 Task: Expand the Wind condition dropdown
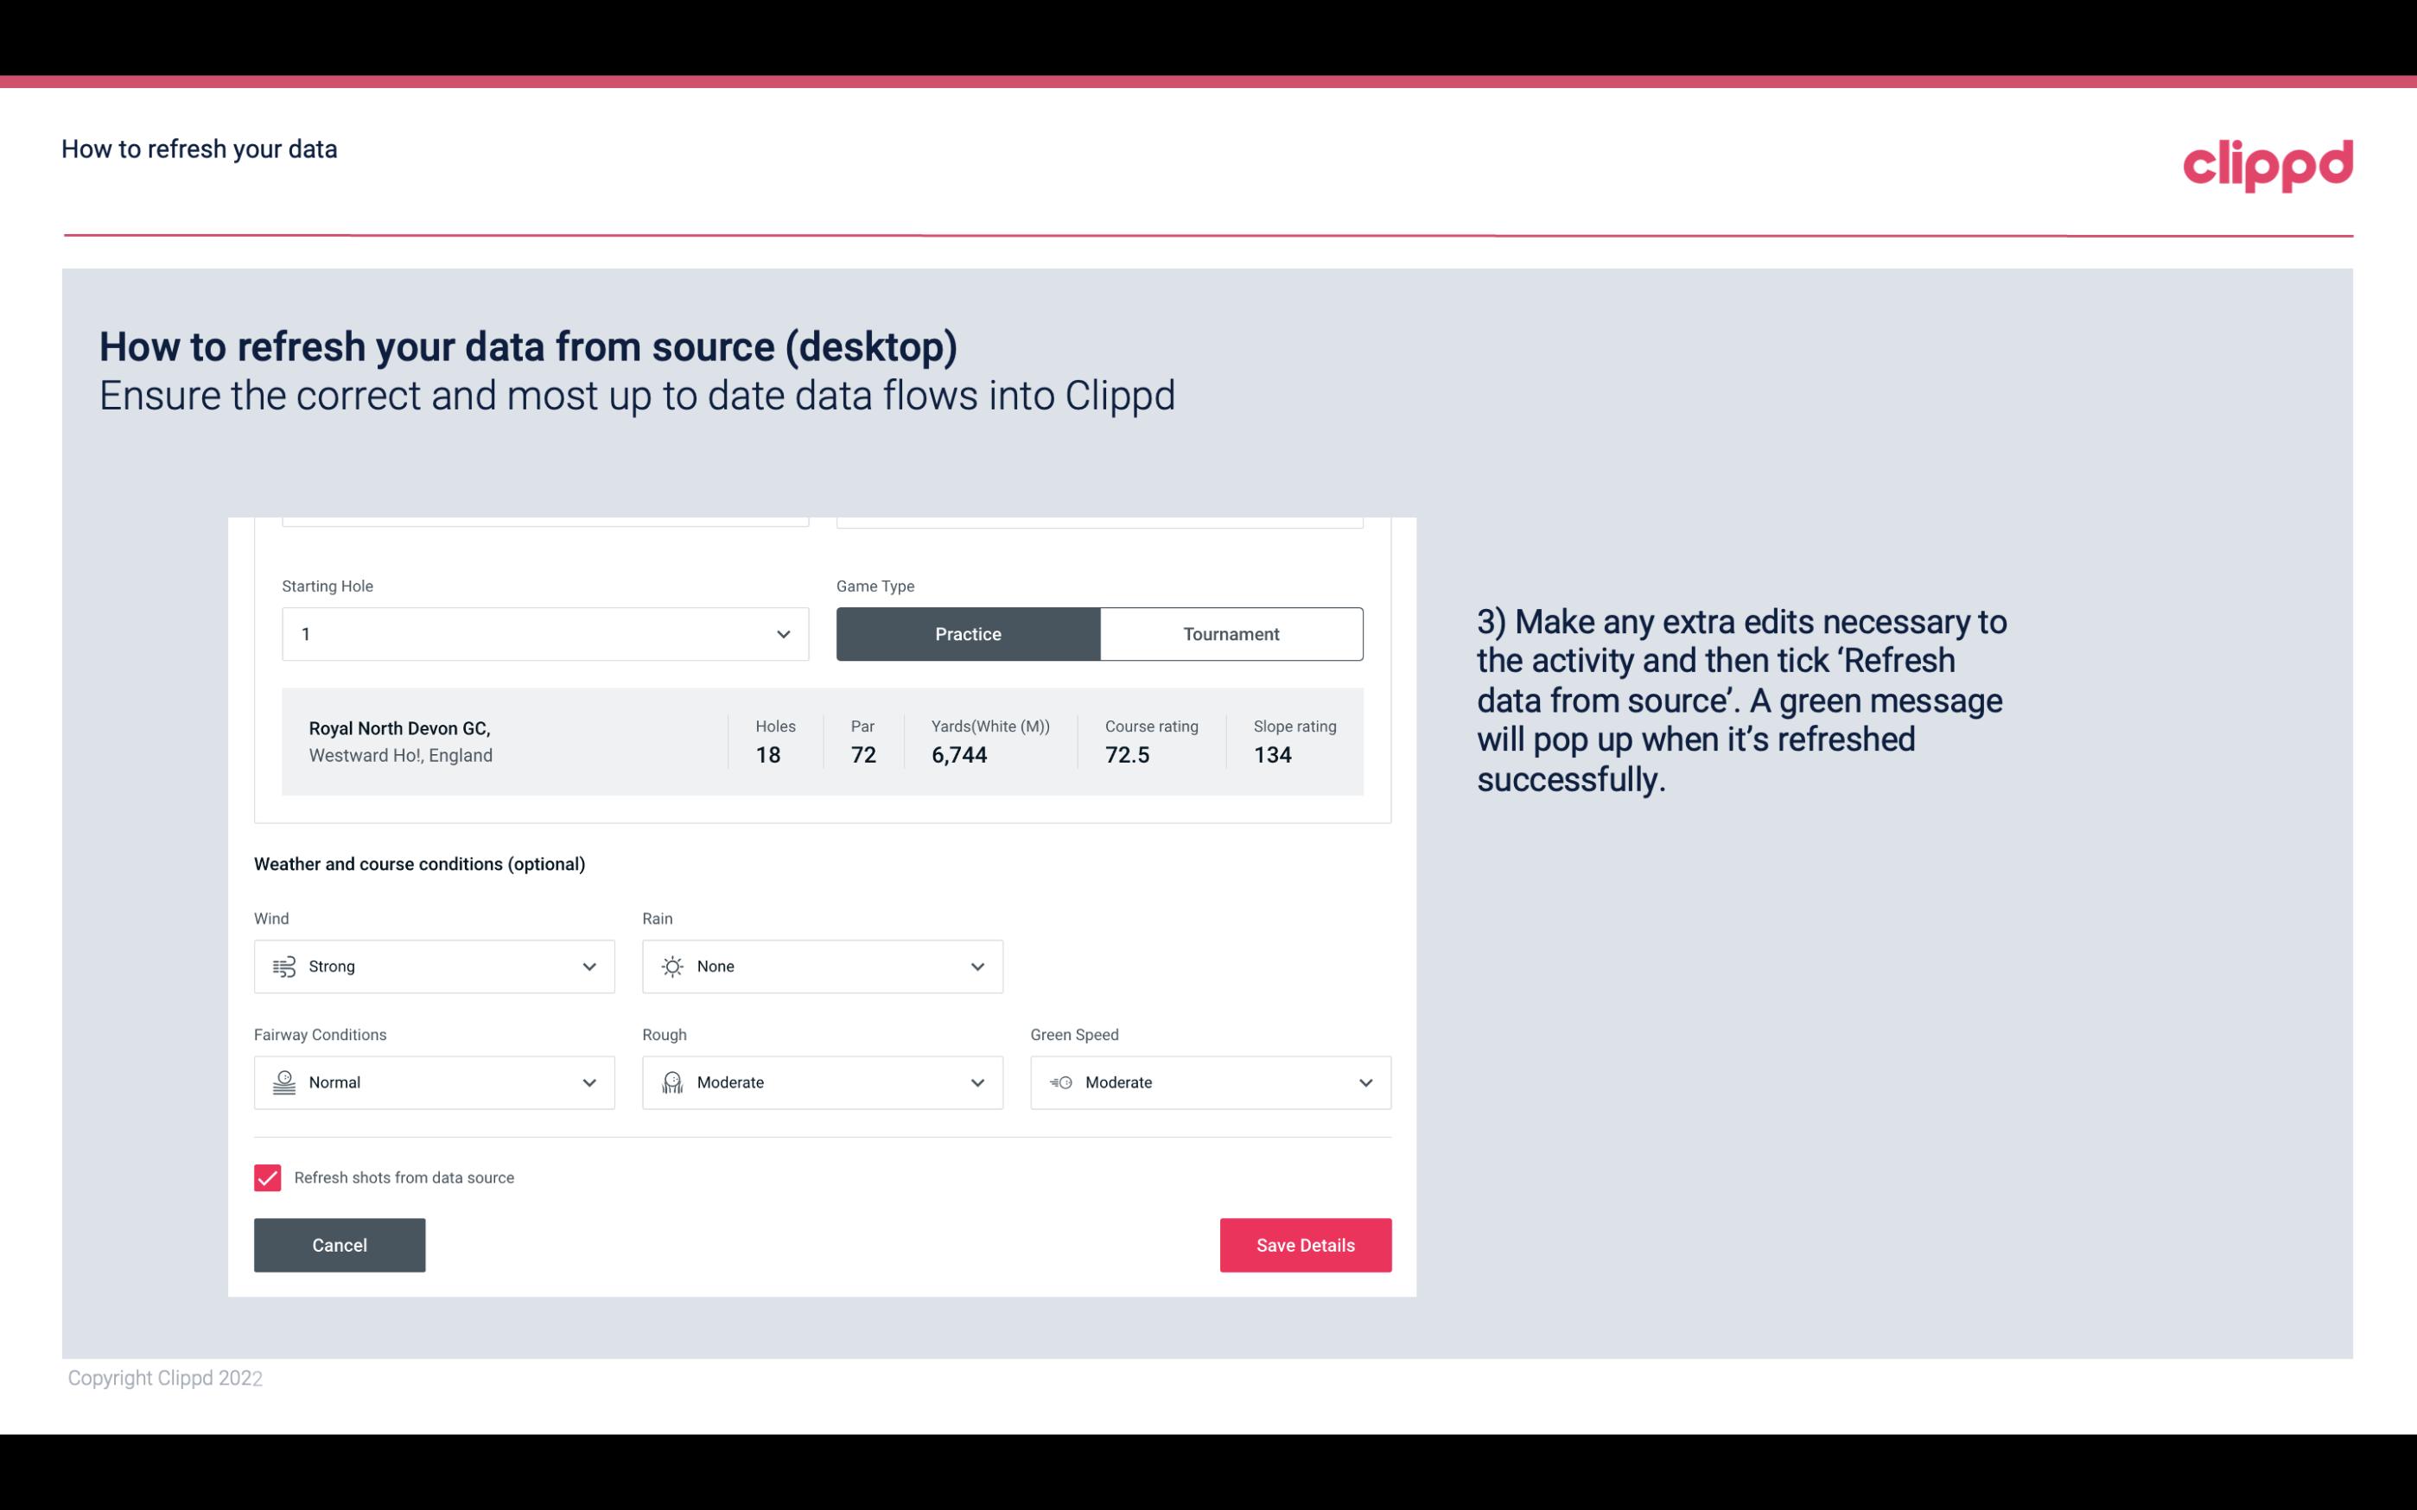pos(587,966)
